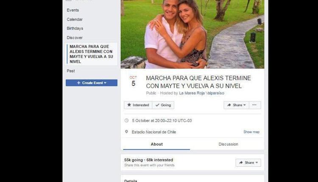Click the plus icon on Create Event
318x182 pixels.
coord(79,83)
